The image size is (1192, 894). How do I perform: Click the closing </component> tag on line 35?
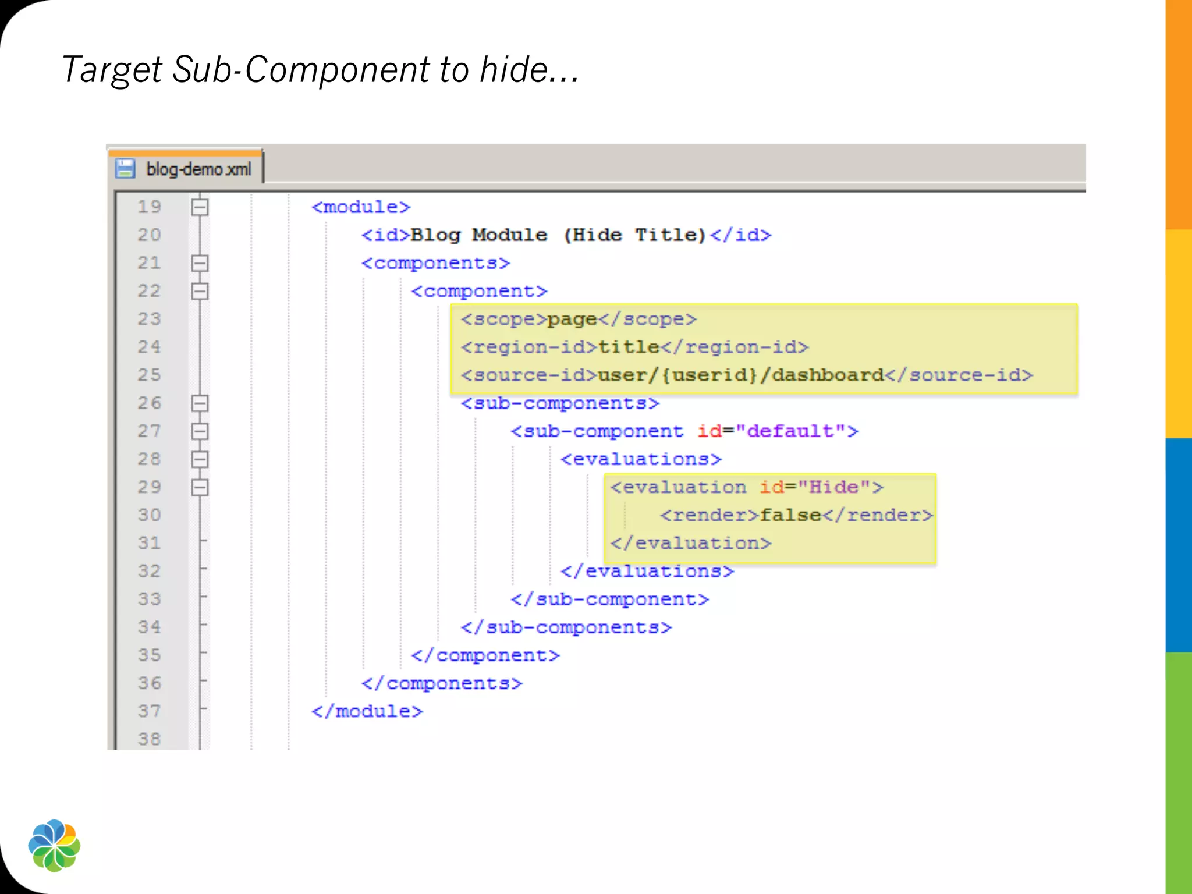click(485, 655)
